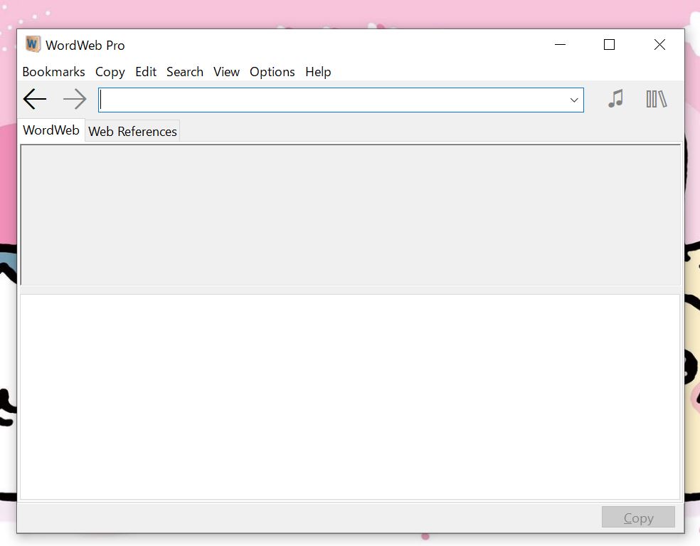Click inside the lower white results pane
Image resolution: width=700 pixels, height=546 pixels.
350,397
